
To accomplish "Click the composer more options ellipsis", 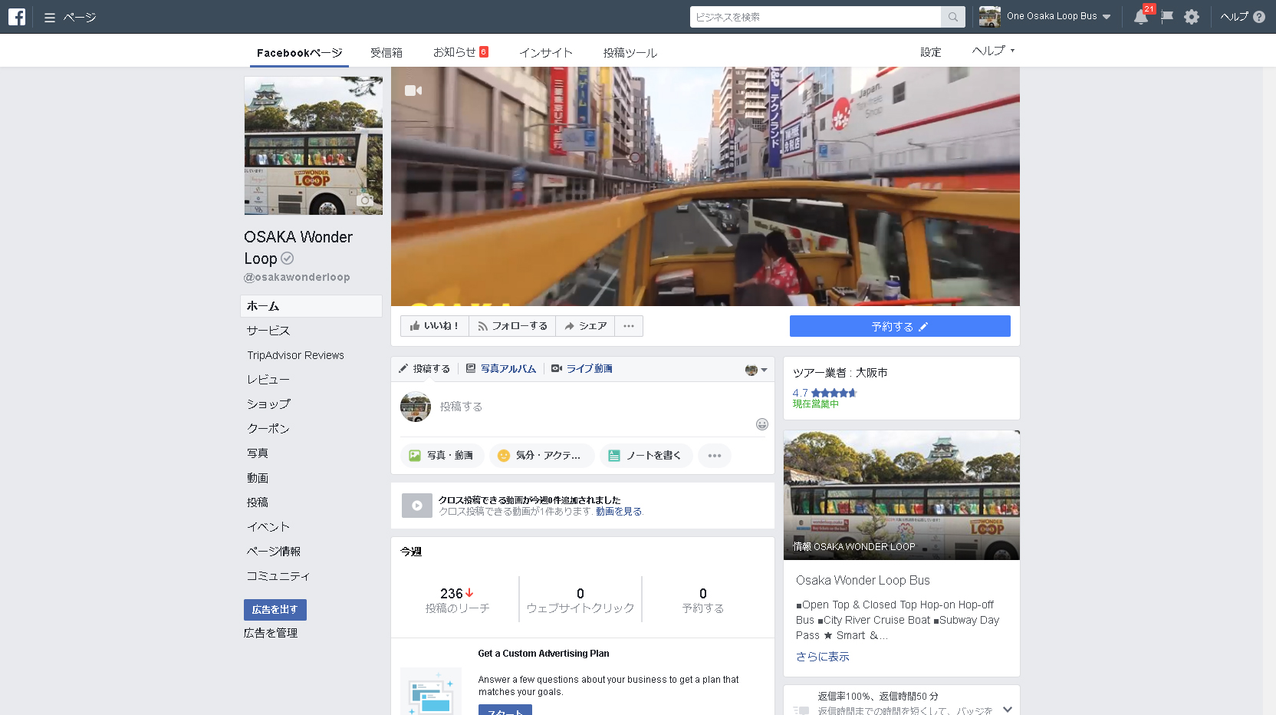I will (x=715, y=456).
